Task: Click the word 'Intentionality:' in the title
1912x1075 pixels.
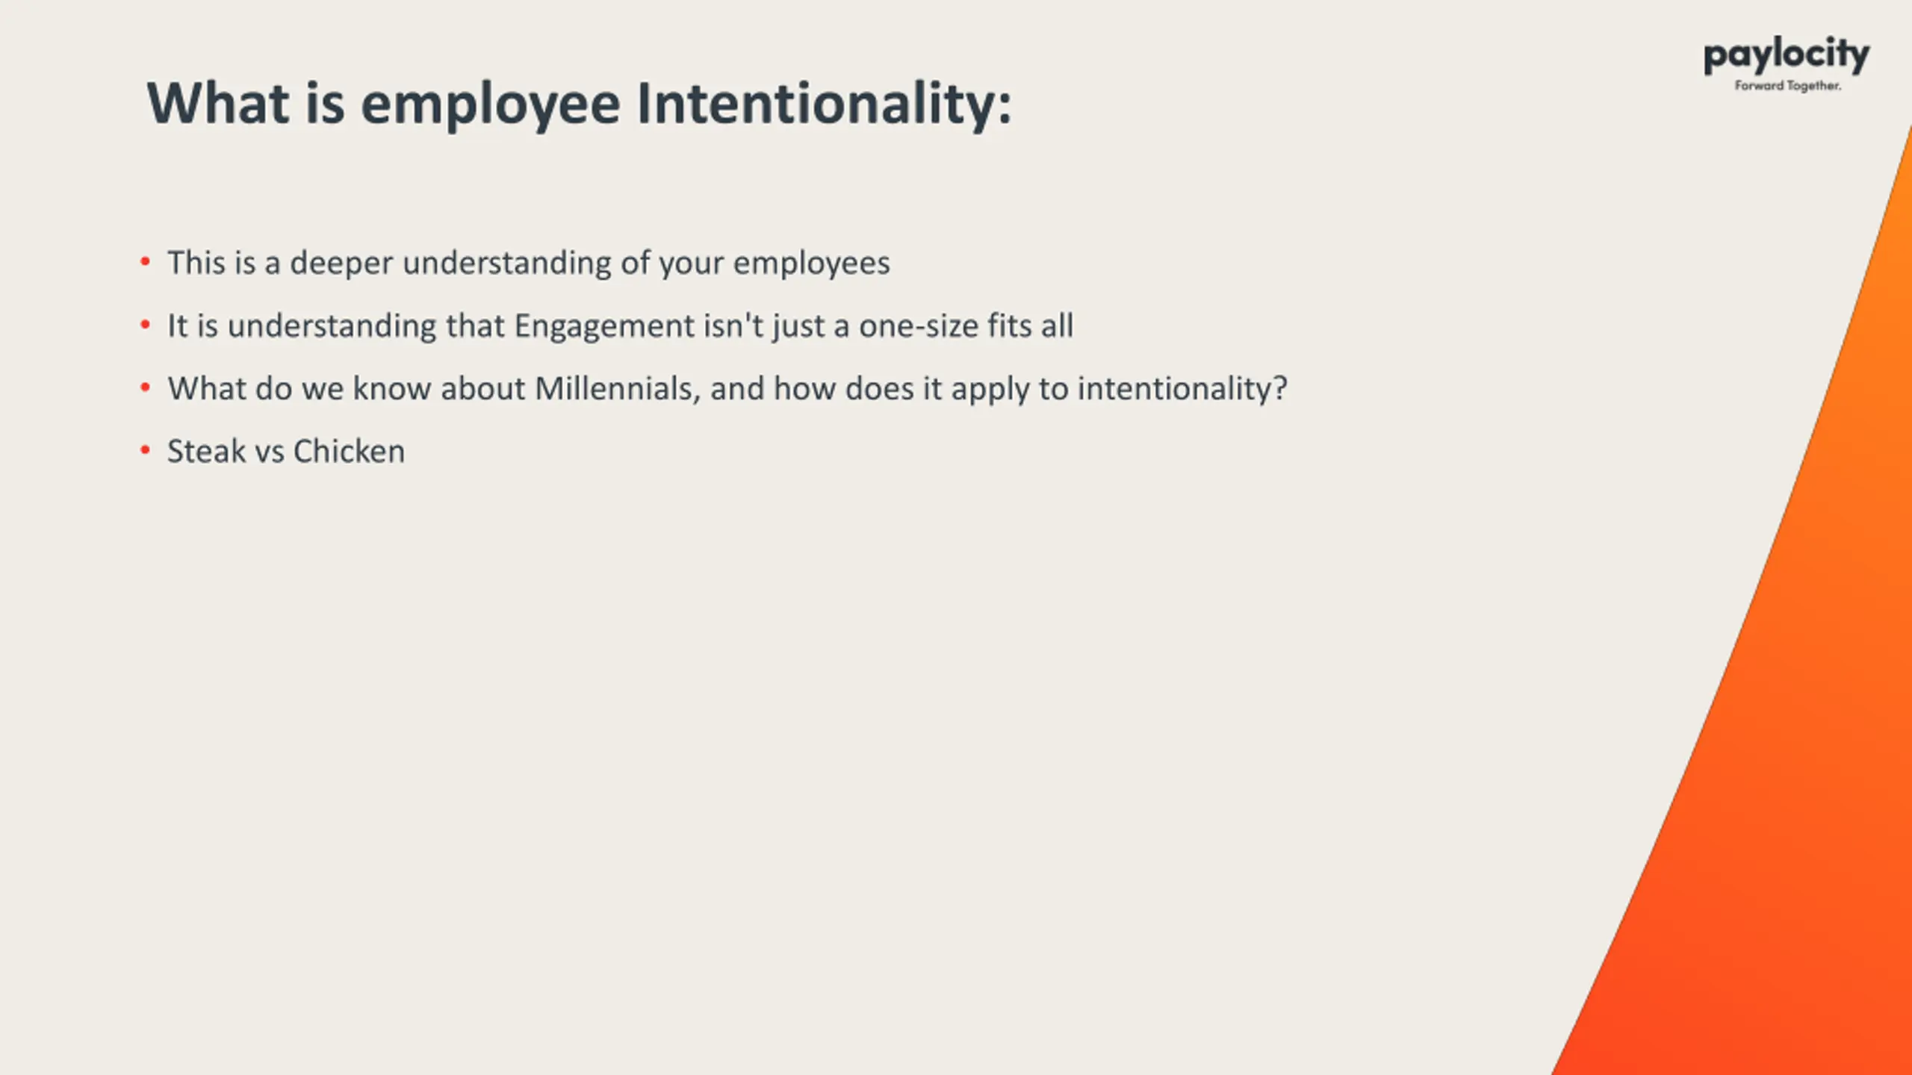Action: tap(824, 104)
